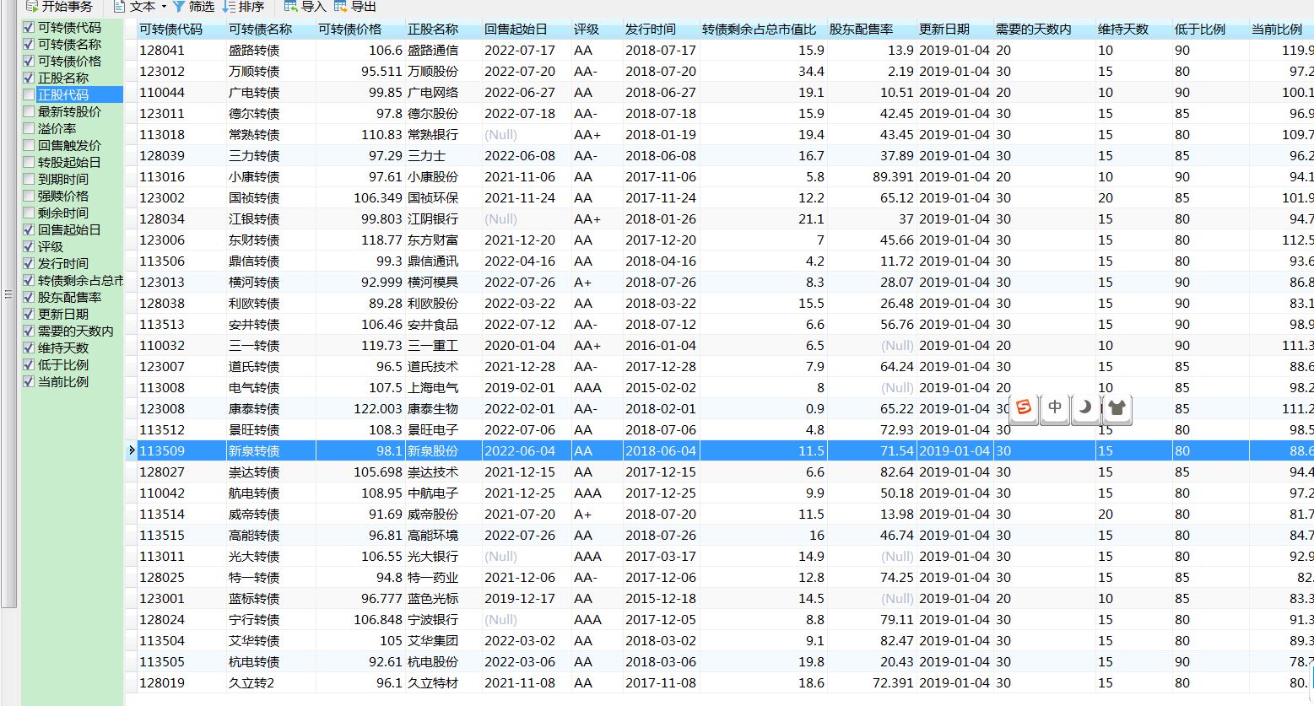Select the AA+ rating for 江银转债
Viewport: 1314px width, 706px height.
(597, 218)
